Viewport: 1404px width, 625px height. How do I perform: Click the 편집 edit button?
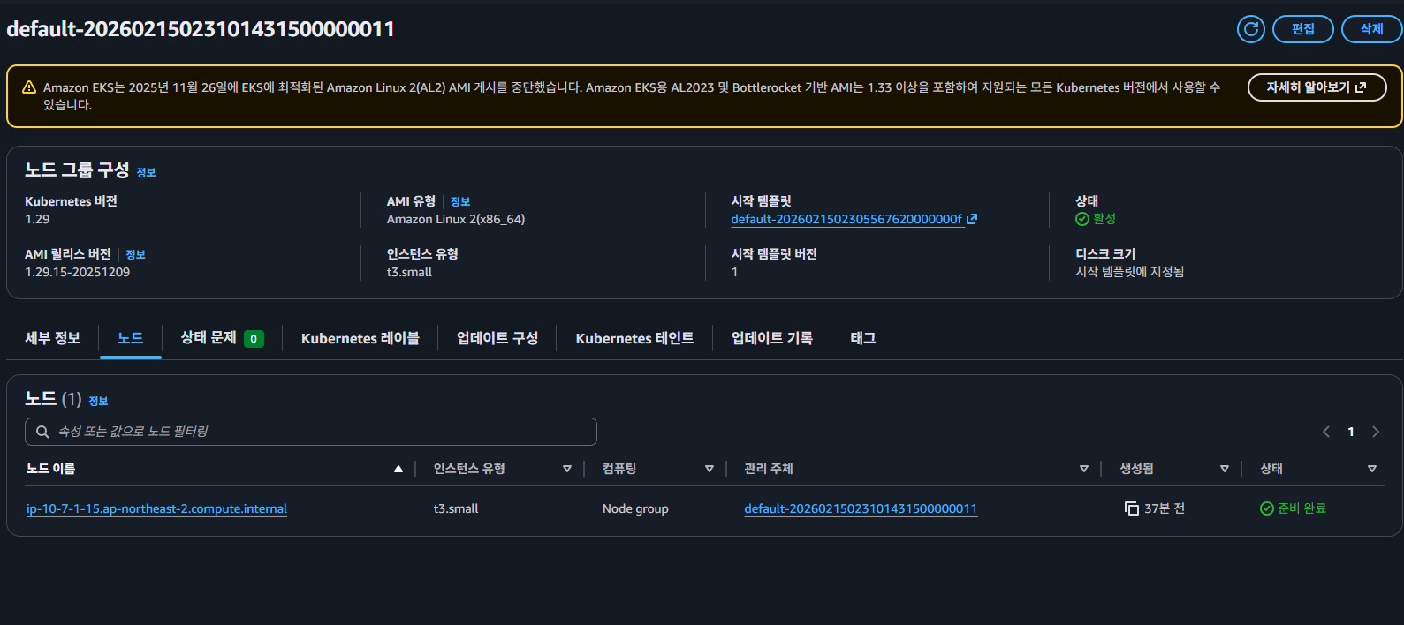tap(1303, 29)
